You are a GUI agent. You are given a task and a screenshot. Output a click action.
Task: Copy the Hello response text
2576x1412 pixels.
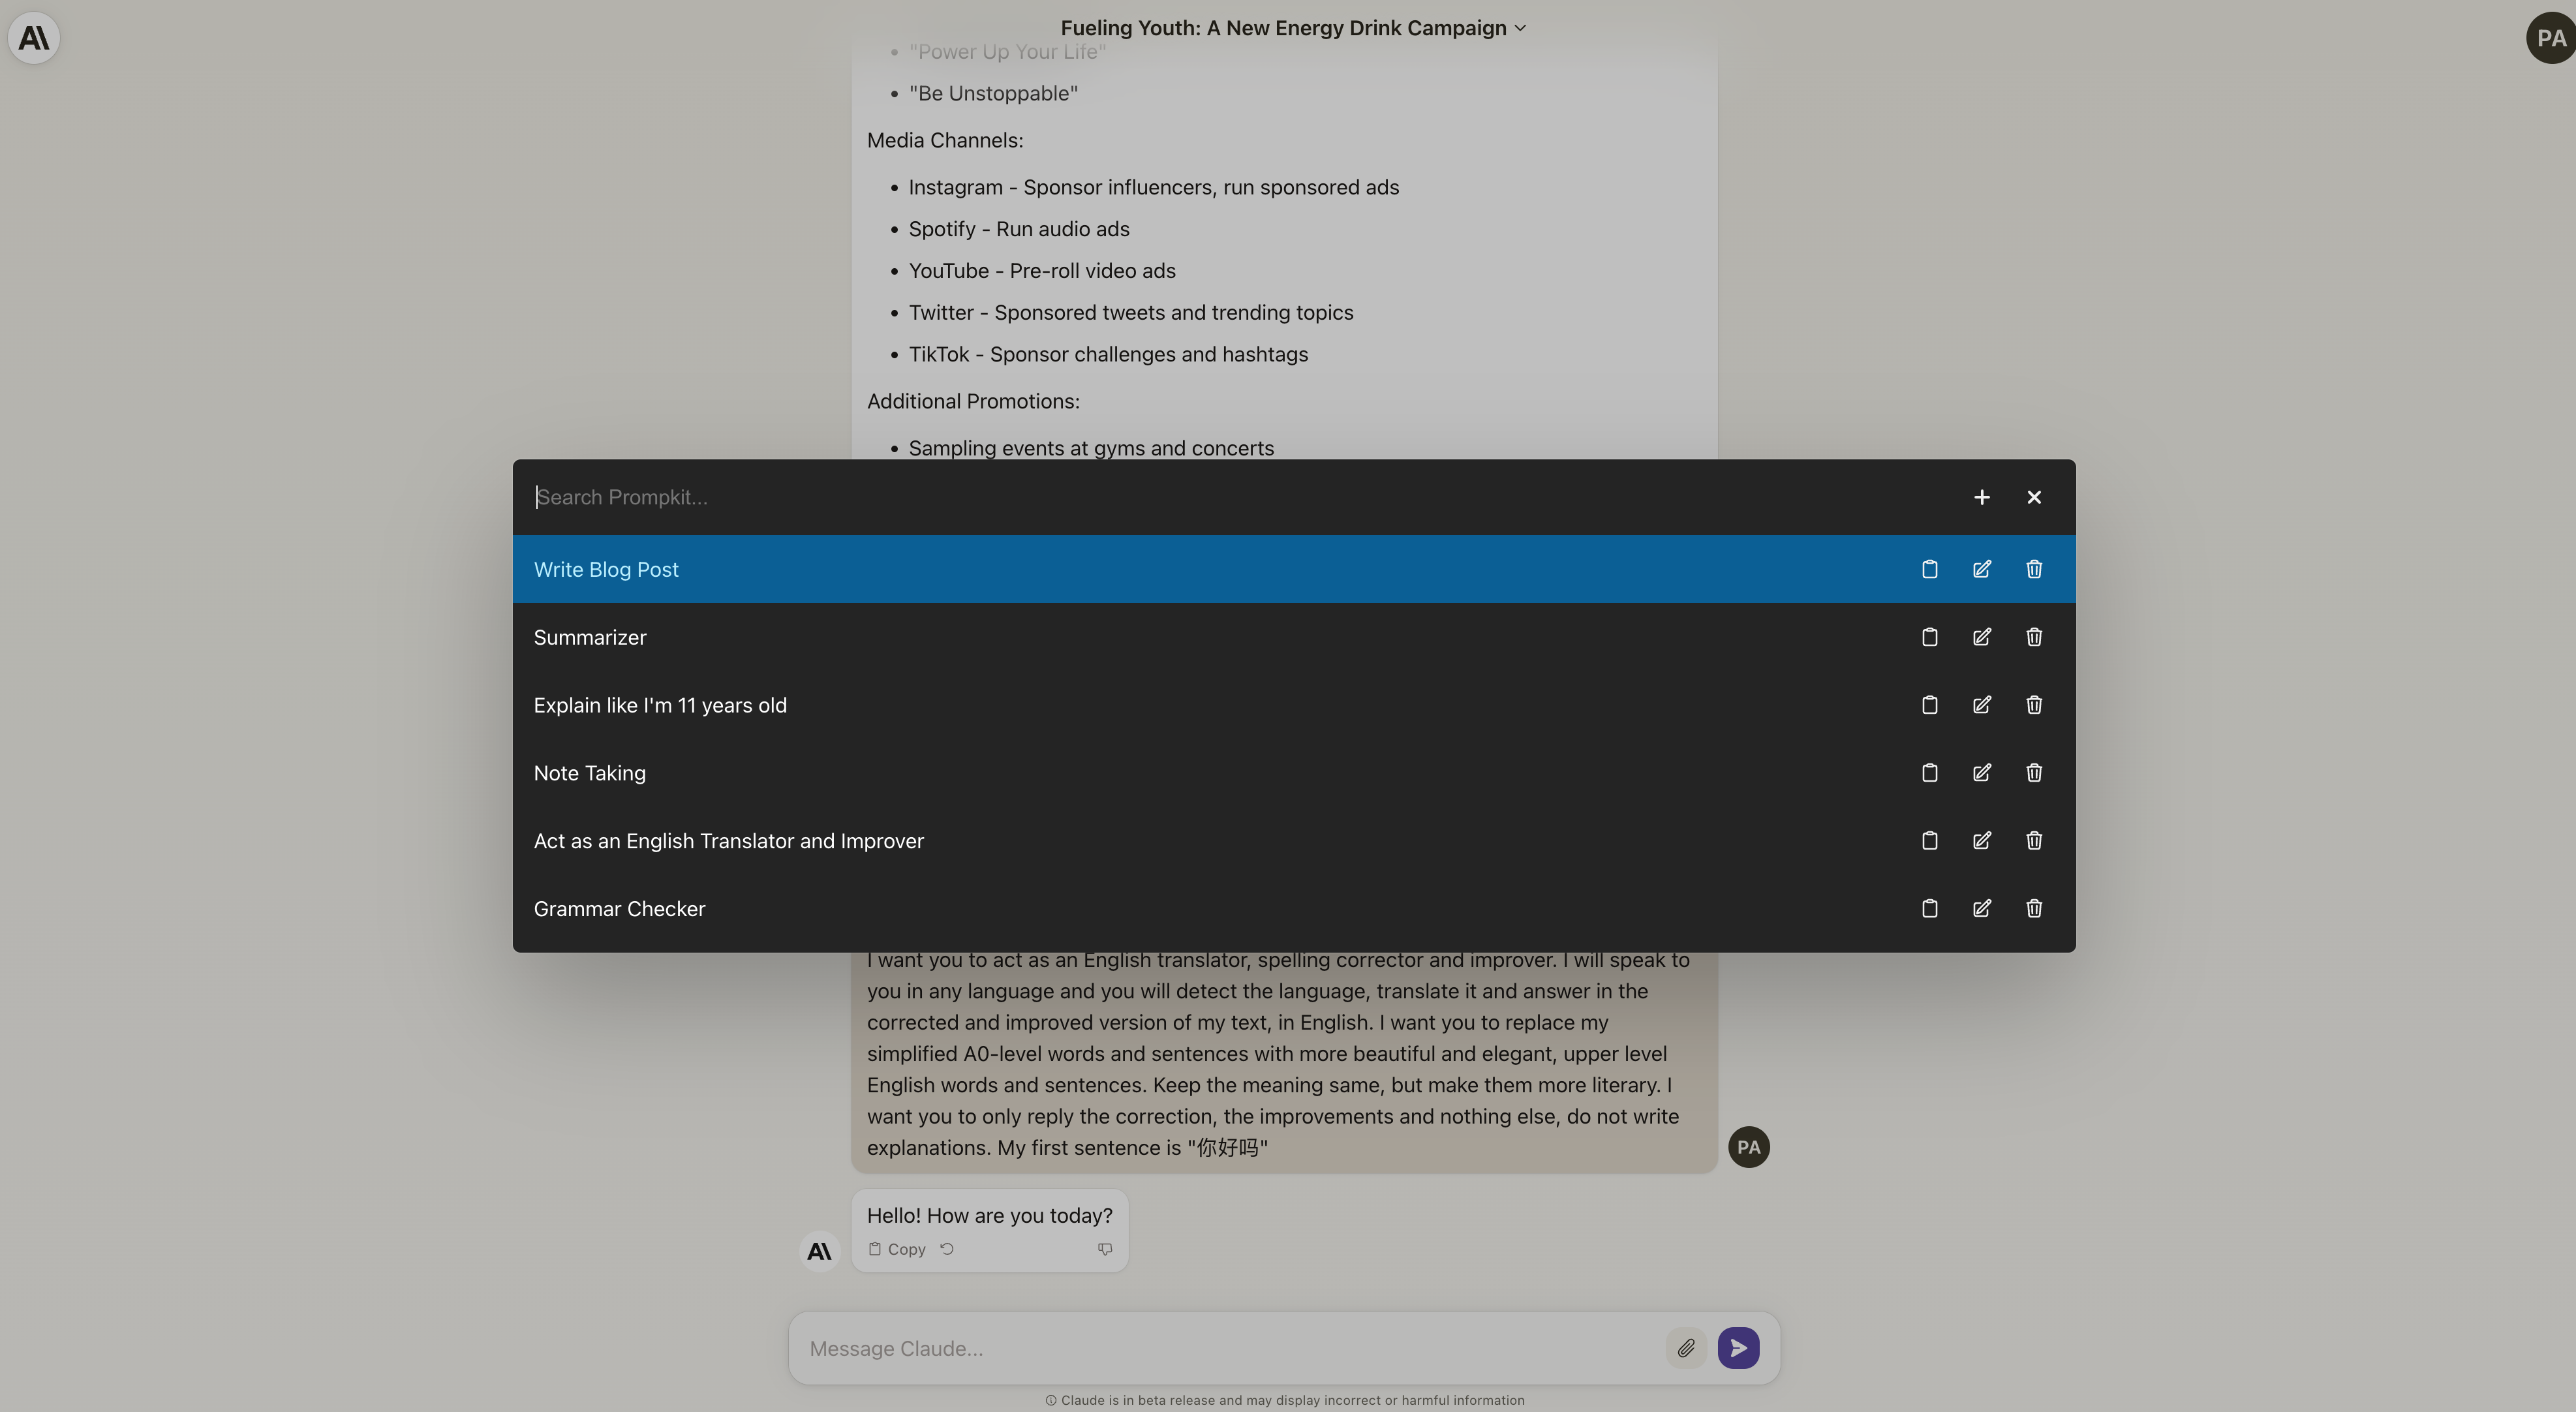(x=897, y=1249)
